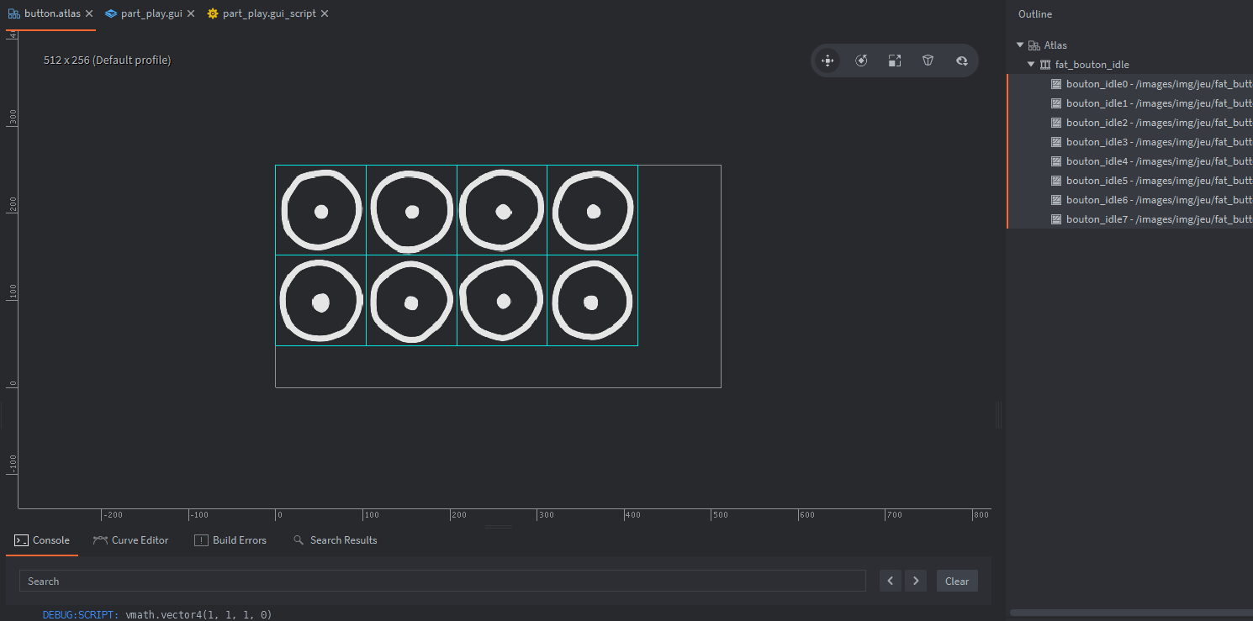Viewport: 1253px width, 621px height.
Task: Click the Curve Editor curve icon
Action: 100,540
